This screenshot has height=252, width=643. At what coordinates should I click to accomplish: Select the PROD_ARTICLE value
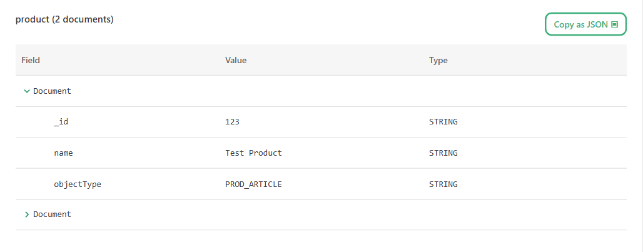[253, 184]
